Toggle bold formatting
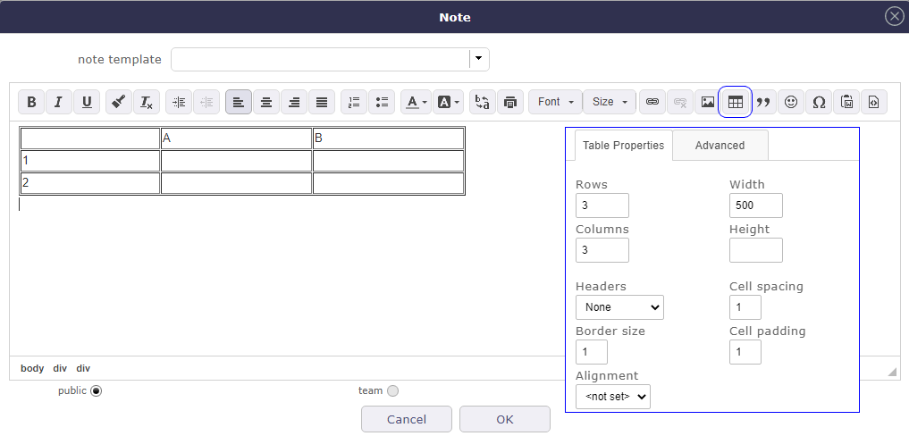Screen dimensions: 909x436 pyautogui.click(x=31, y=102)
